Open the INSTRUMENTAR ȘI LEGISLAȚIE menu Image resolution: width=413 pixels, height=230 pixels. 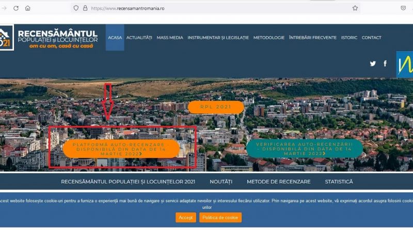coord(218,38)
